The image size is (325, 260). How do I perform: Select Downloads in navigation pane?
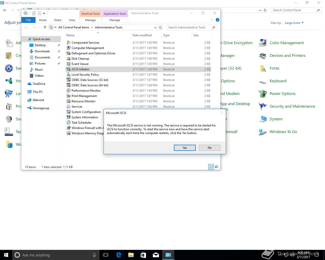pyautogui.click(x=42, y=51)
